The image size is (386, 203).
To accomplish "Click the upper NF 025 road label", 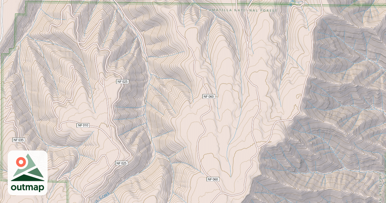I will point(123,82).
